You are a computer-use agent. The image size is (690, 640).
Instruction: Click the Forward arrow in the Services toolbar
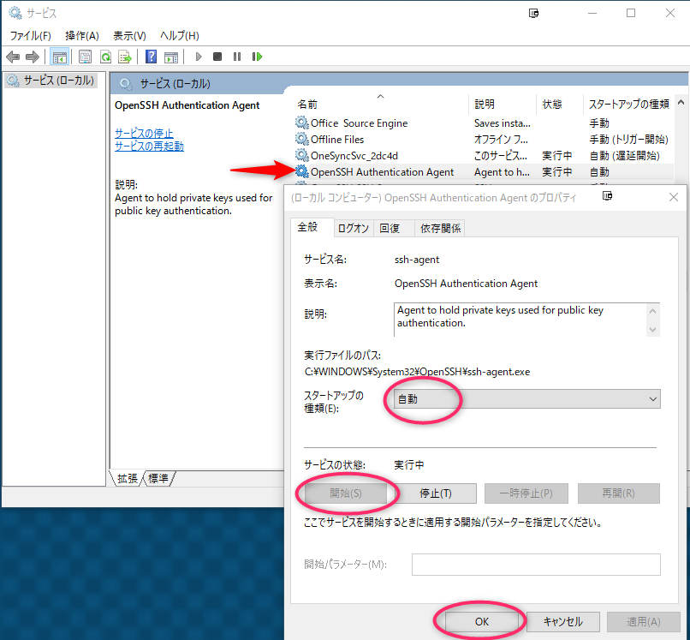coord(33,57)
